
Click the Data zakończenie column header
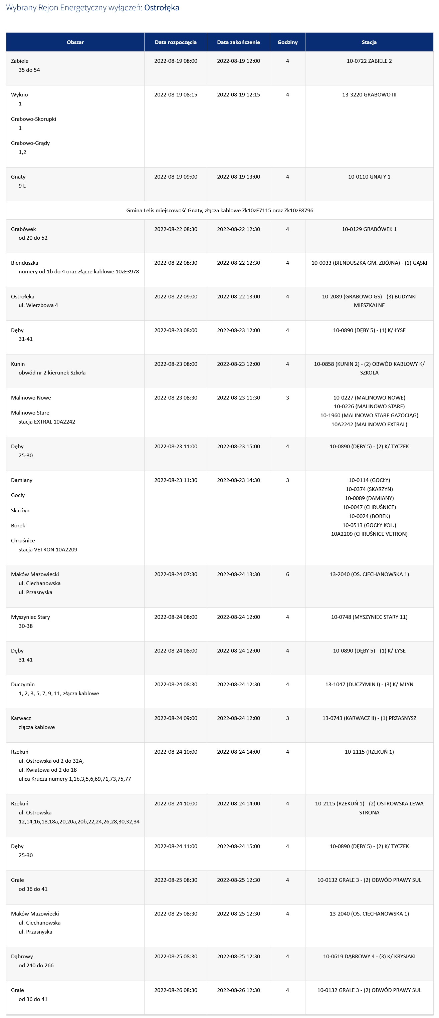click(x=238, y=42)
